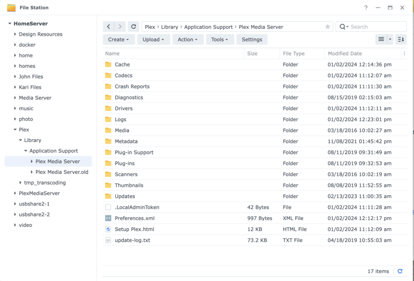This screenshot has width=414, height=281.
Task: Sort by Modified Date column header
Action: (x=363, y=54)
